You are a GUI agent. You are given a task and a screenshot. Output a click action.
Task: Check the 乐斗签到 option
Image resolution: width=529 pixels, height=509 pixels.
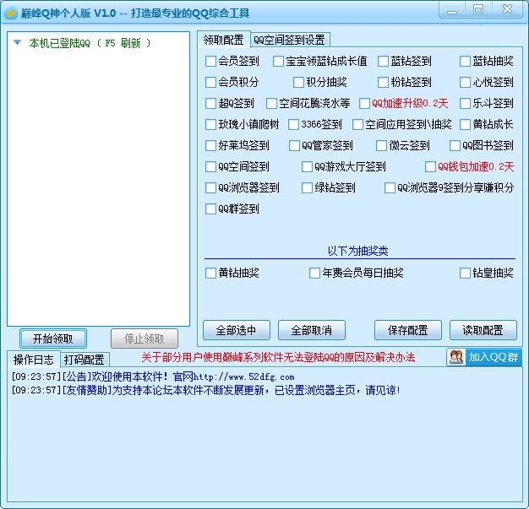point(466,104)
